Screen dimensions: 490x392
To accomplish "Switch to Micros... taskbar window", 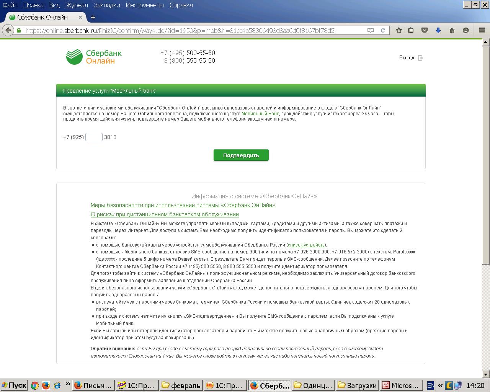I will click(401, 385).
